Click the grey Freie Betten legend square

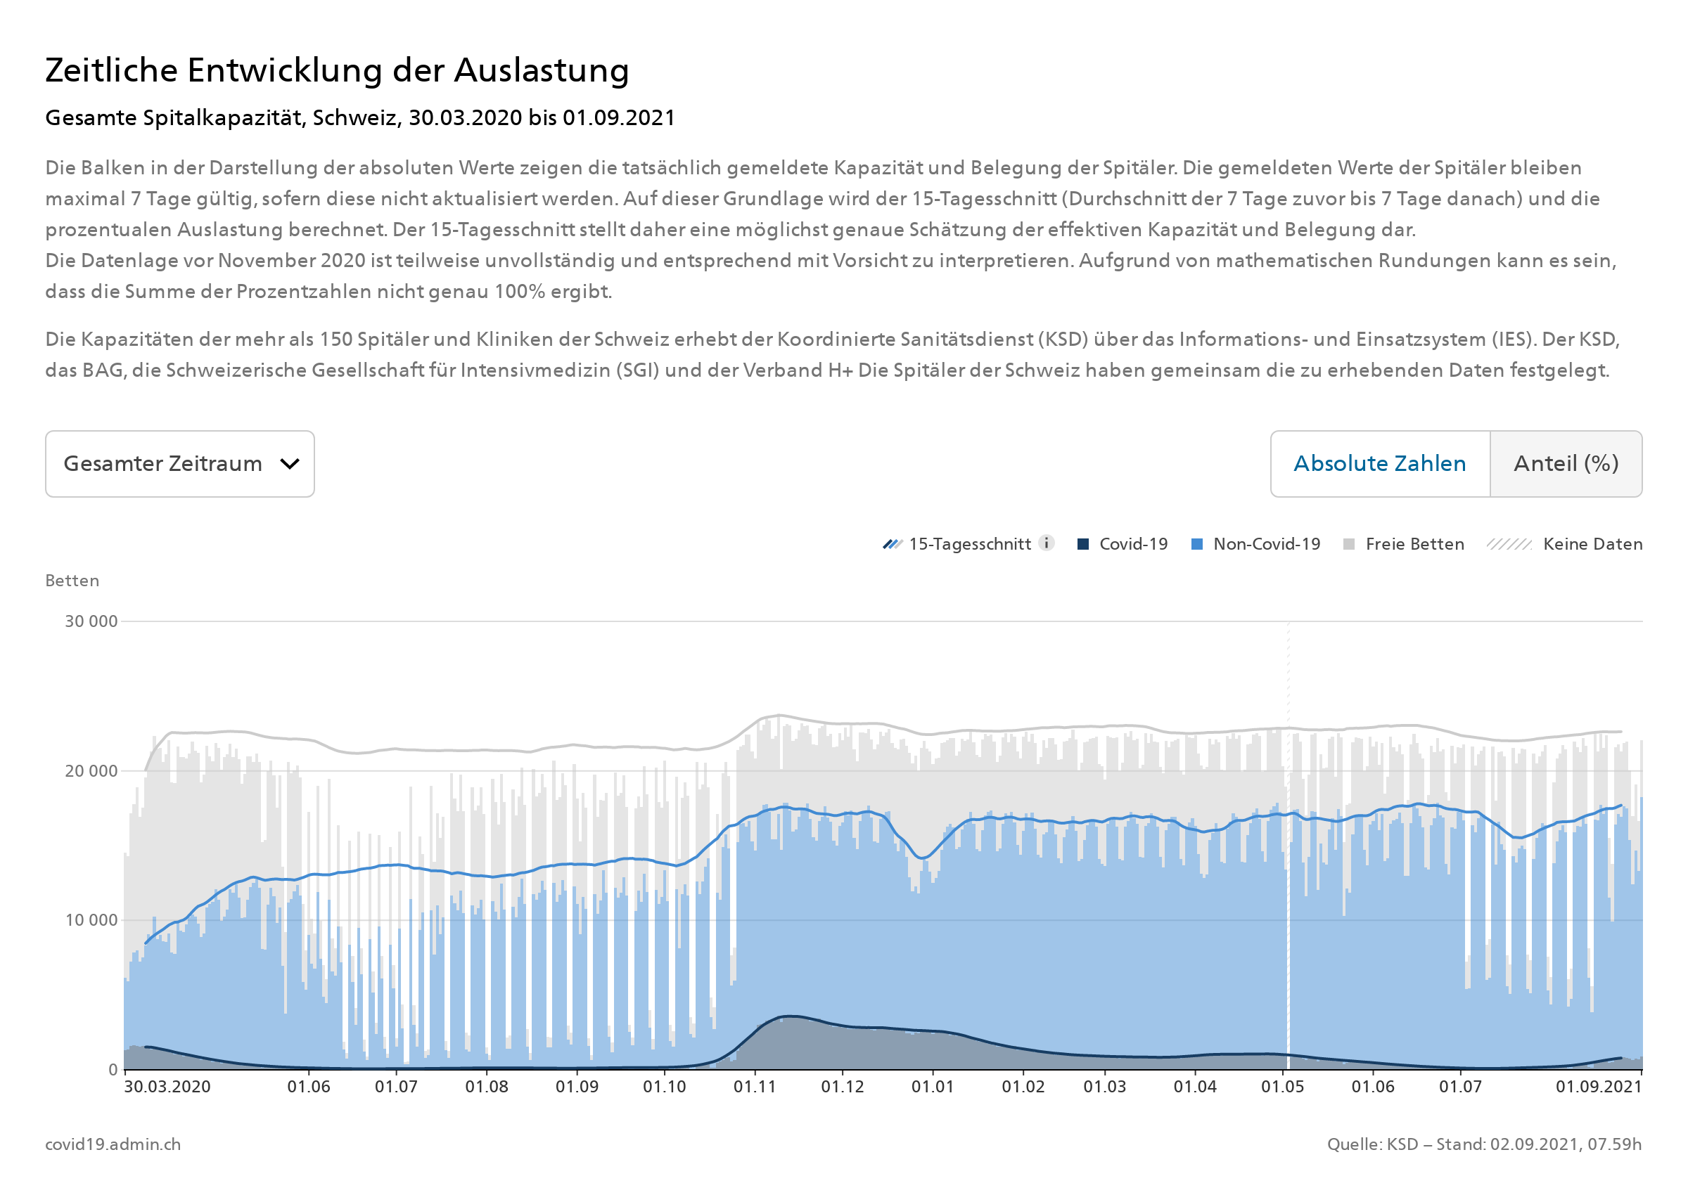point(1349,544)
